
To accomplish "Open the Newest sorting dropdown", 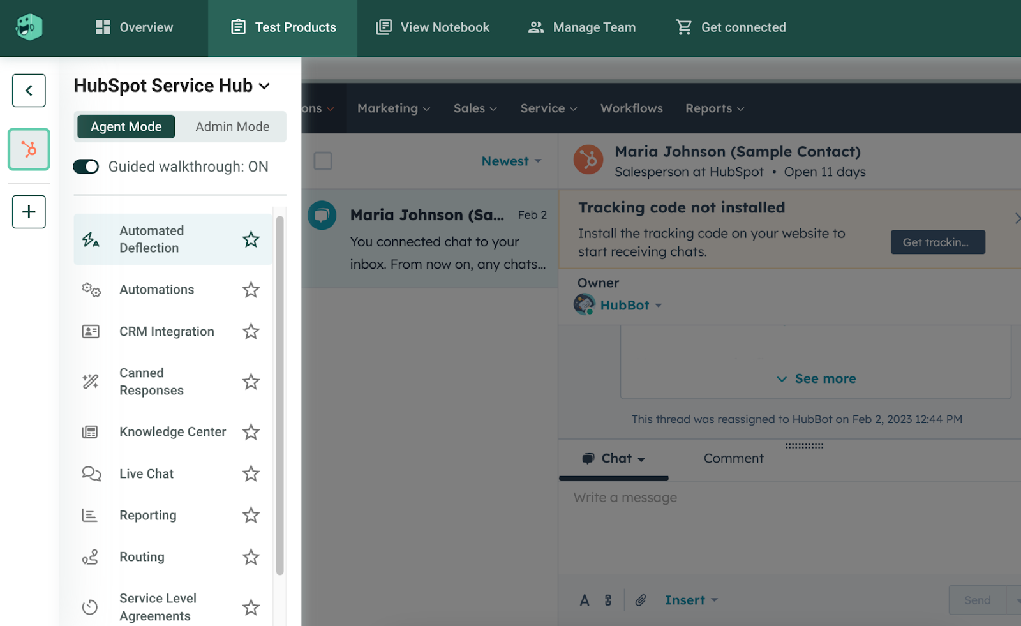I will (x=511, y=161).
